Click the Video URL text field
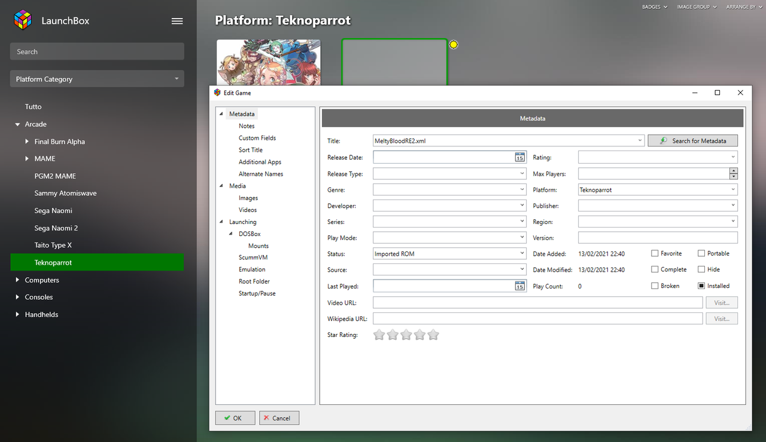766x442 pixels. click(537, 303)
